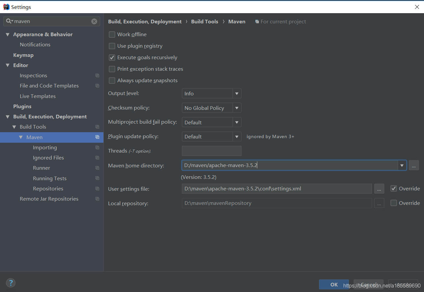Click the project-level icon next to Importing

coord(97,148)
